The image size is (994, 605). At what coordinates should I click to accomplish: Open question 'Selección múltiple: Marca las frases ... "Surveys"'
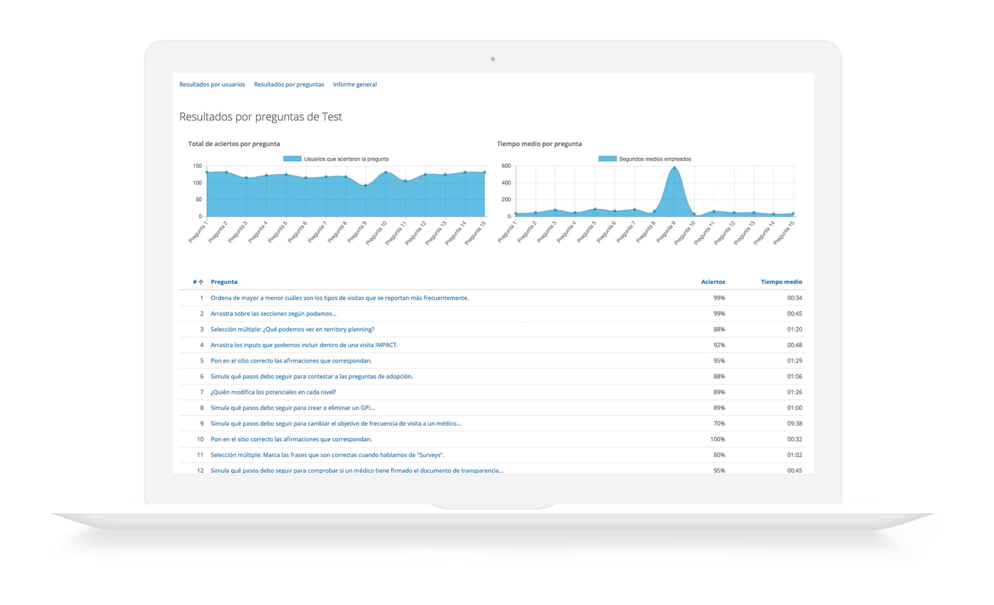tap(327, 455)
